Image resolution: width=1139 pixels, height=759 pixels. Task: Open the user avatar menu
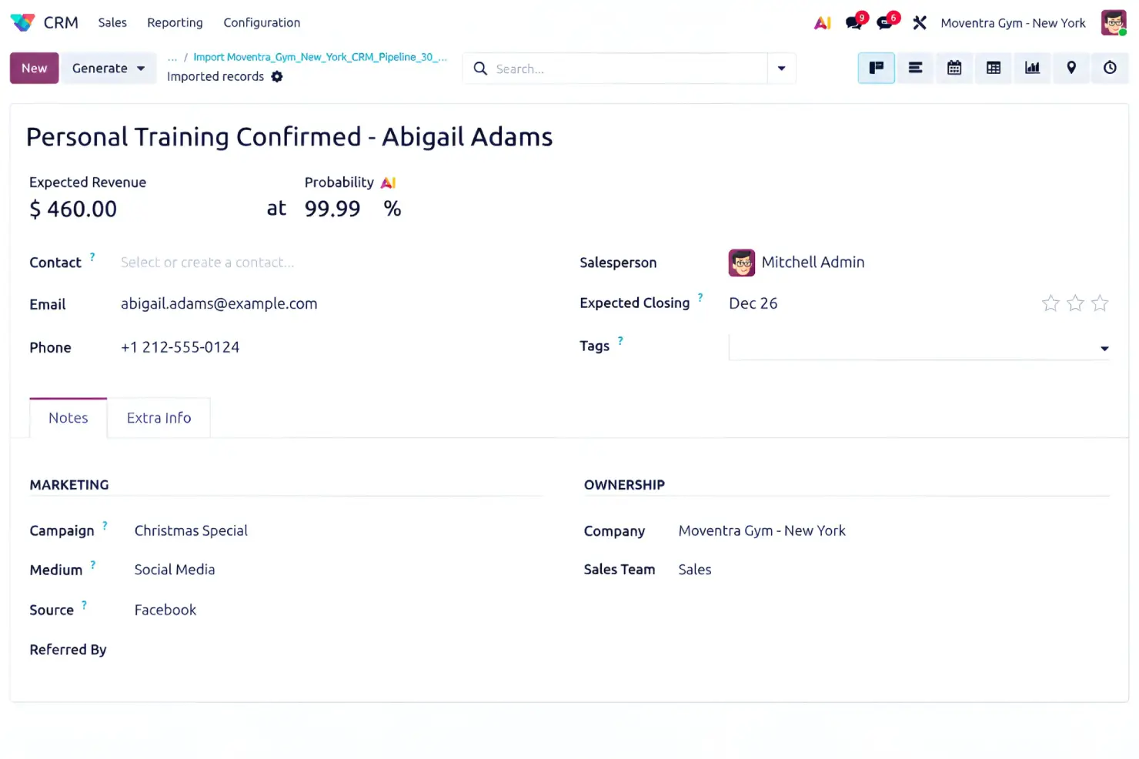tap(1114, 22)
